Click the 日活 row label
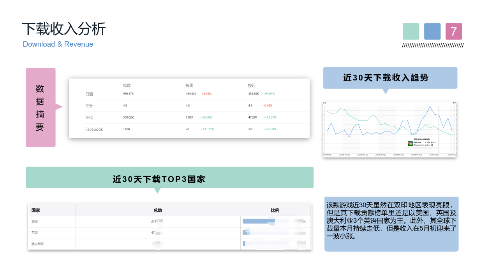 (x=89, y=94)
